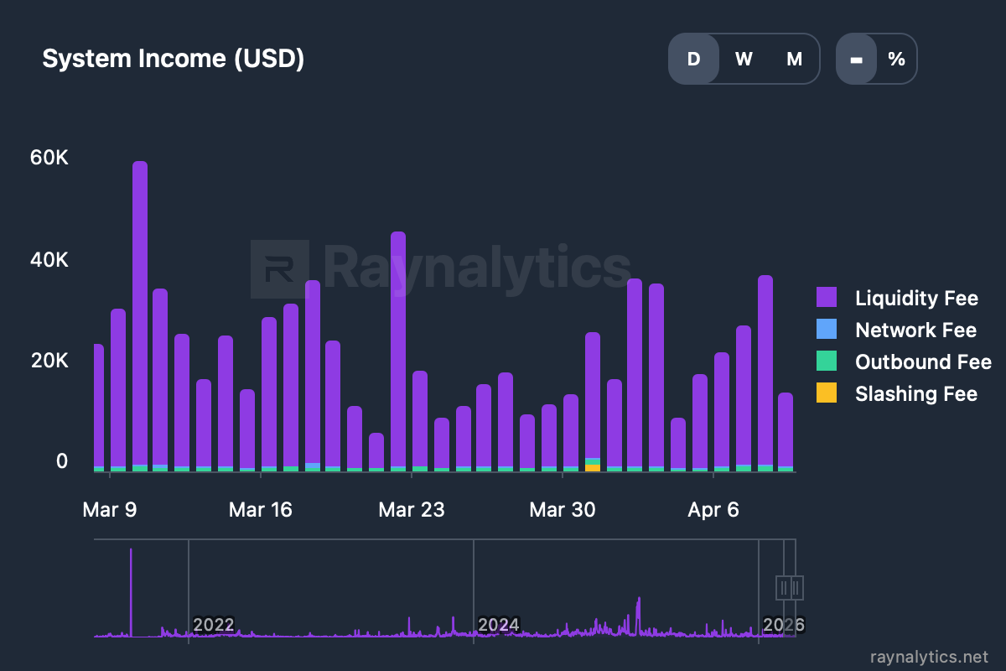
Task: Click the 2024 marker on overview timeline
Action: 500,624
